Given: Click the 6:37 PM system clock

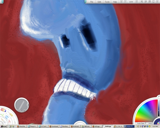Looking at the screenshot, I should click(x=155, y=126).
